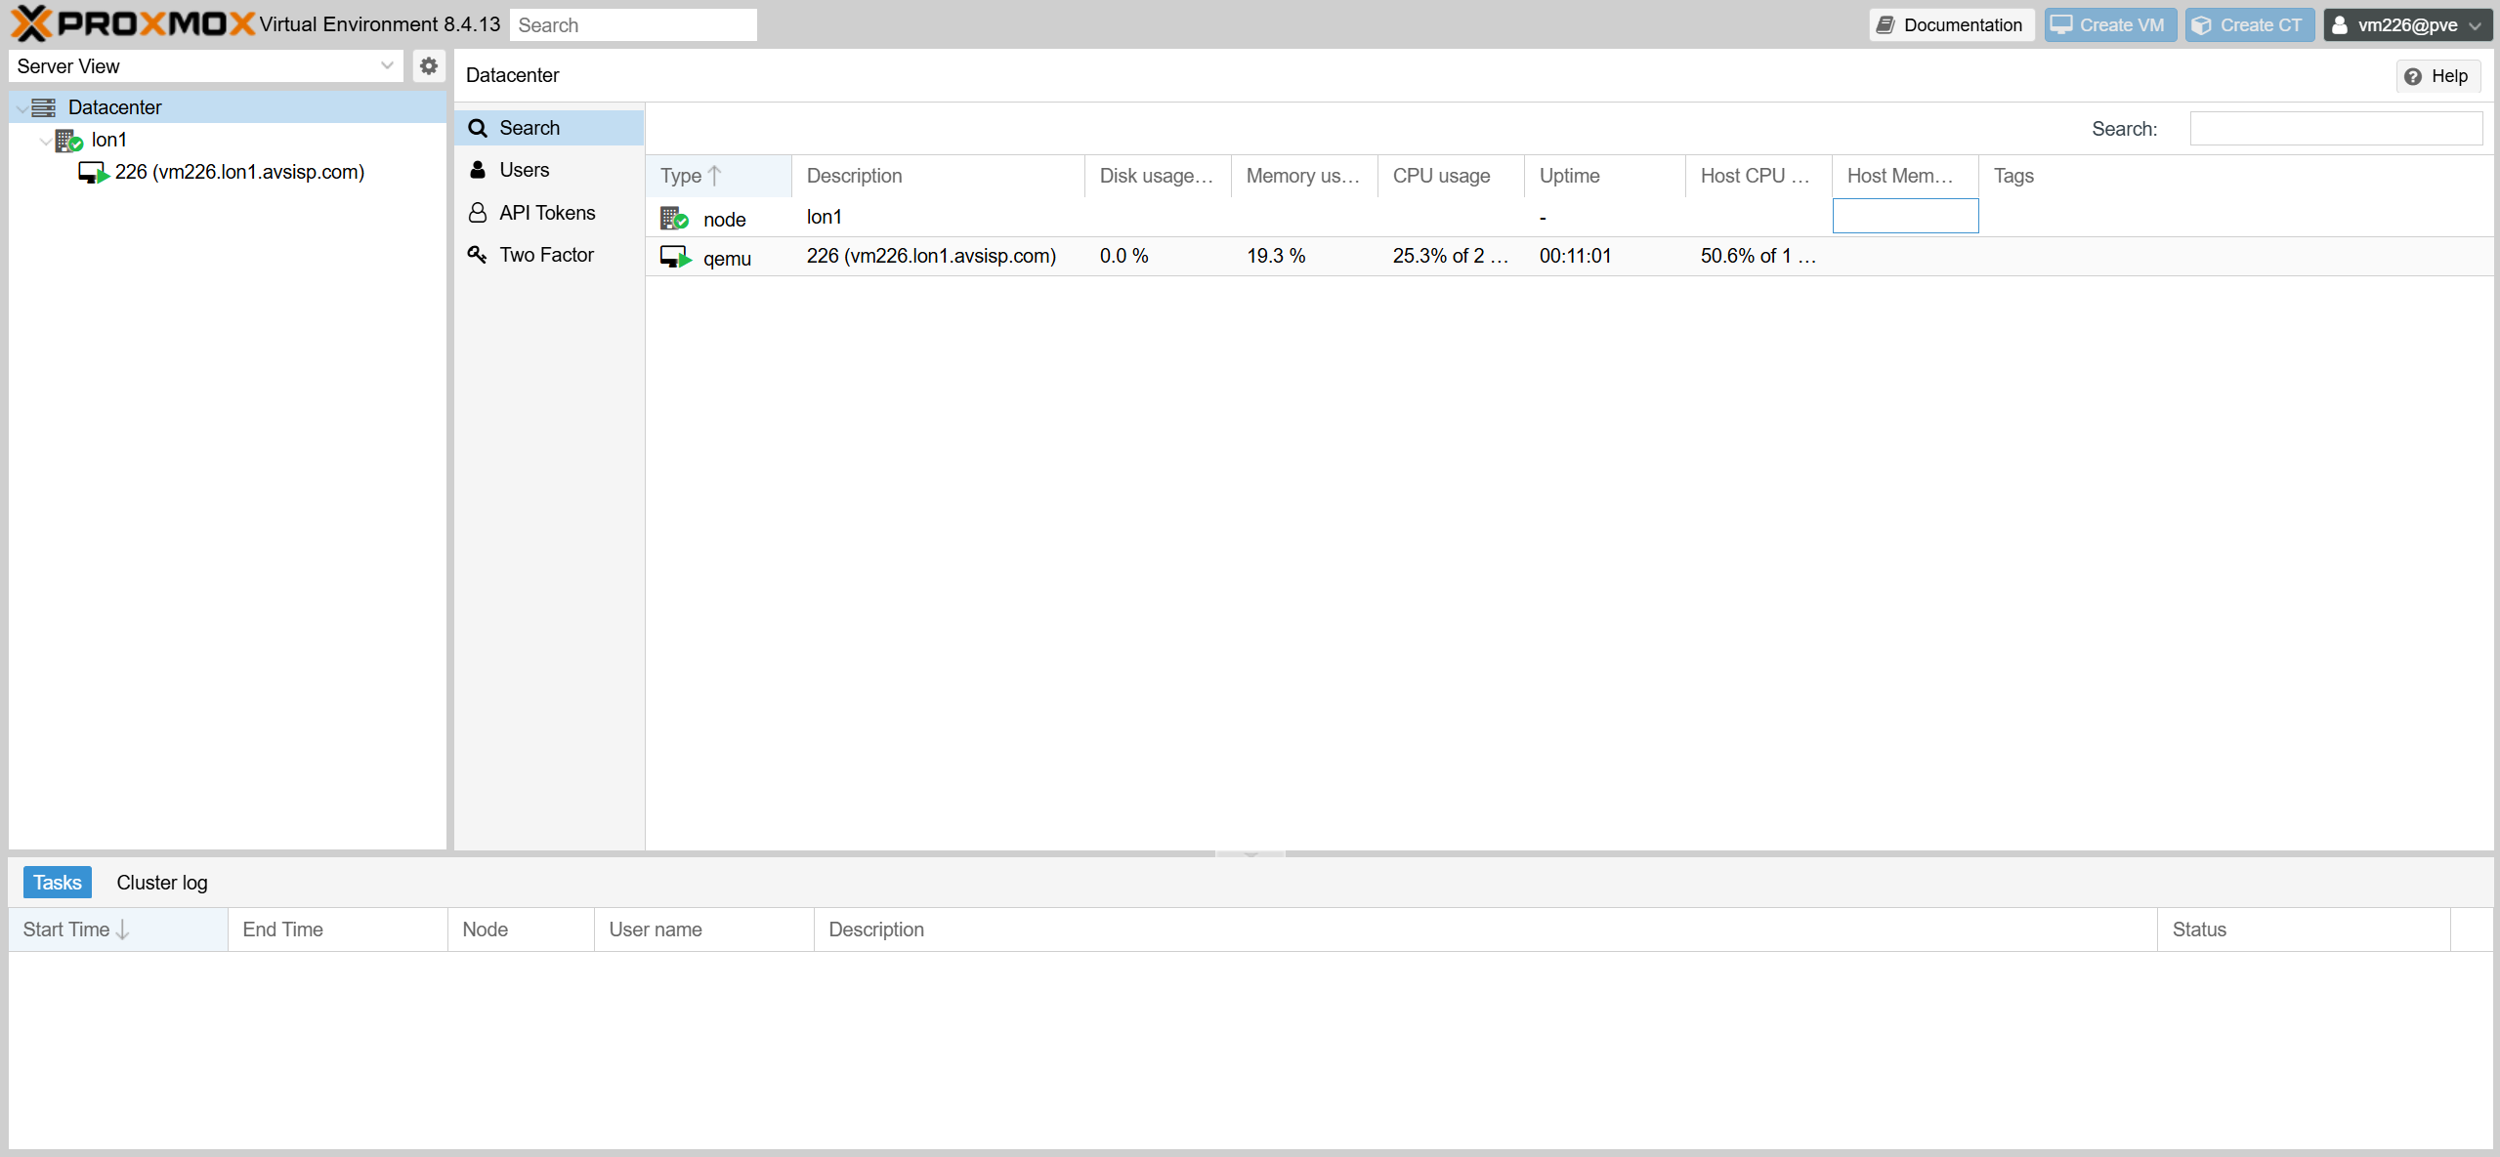Collapse the lon1 tree node

[46, 141]
